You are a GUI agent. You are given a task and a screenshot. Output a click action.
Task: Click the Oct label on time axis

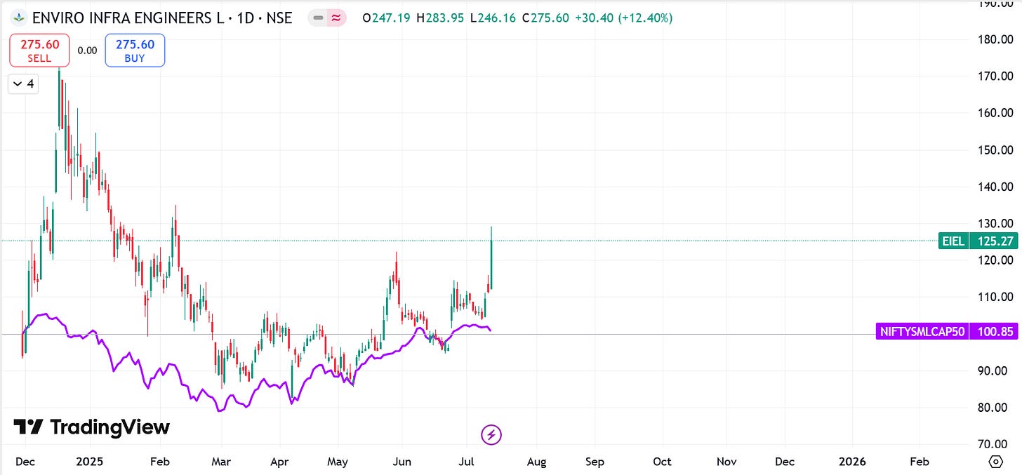coord(662,462)
